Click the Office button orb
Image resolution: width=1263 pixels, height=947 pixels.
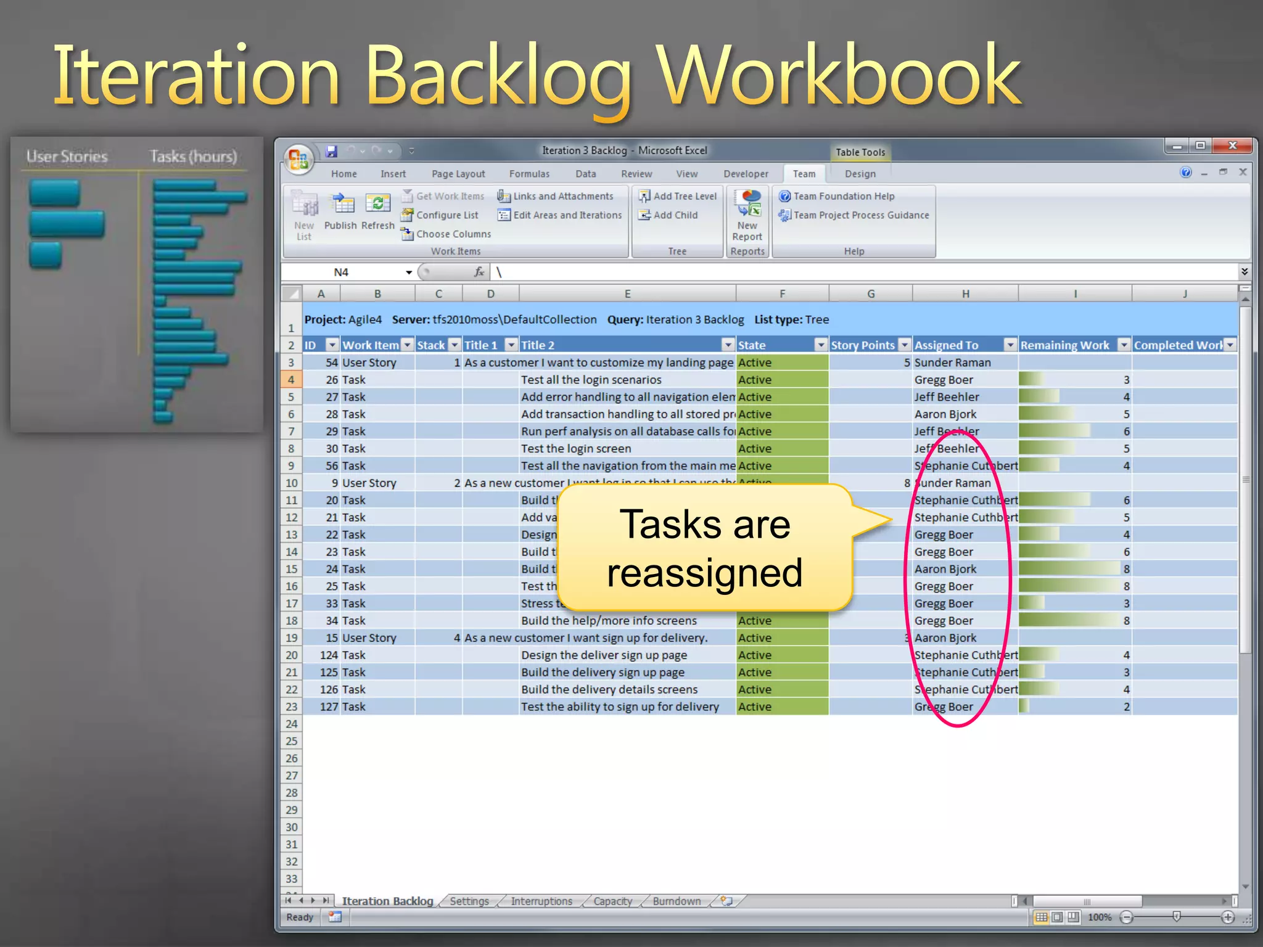pos(298,159)
